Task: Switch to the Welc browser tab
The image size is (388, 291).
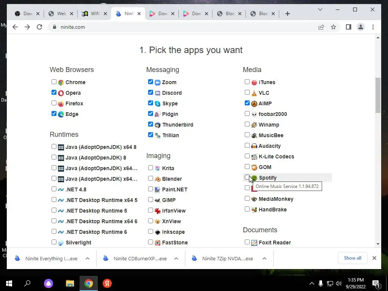Action: point(61,14)
